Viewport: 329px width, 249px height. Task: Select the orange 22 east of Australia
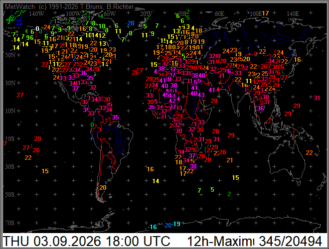tap(309, 153)
